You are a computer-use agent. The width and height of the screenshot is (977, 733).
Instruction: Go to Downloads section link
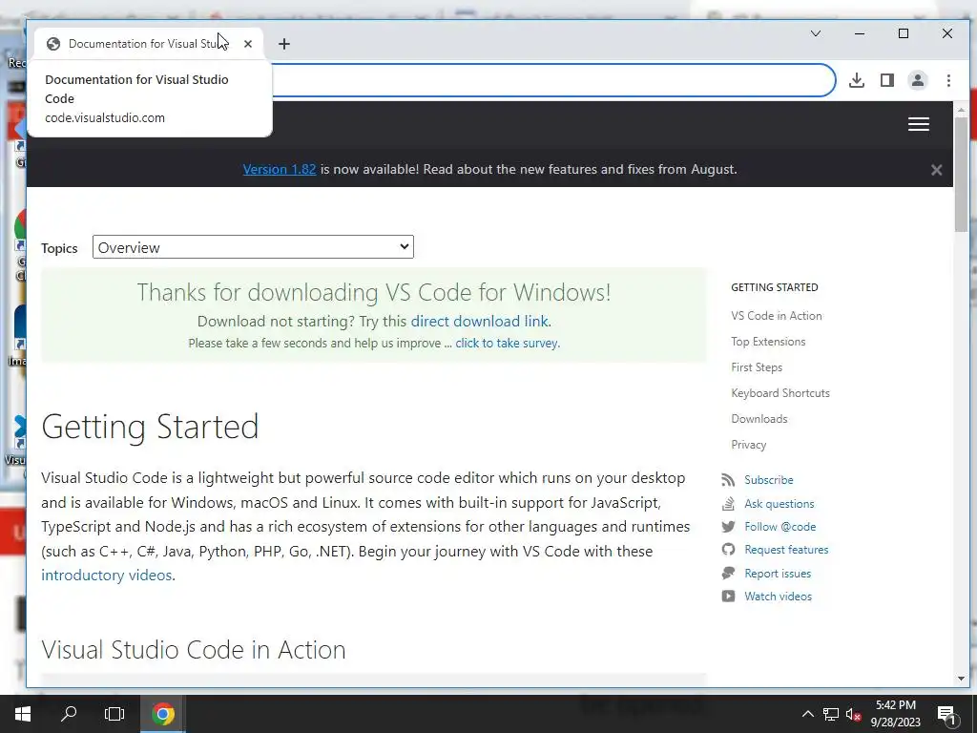(x=759, y=419)
